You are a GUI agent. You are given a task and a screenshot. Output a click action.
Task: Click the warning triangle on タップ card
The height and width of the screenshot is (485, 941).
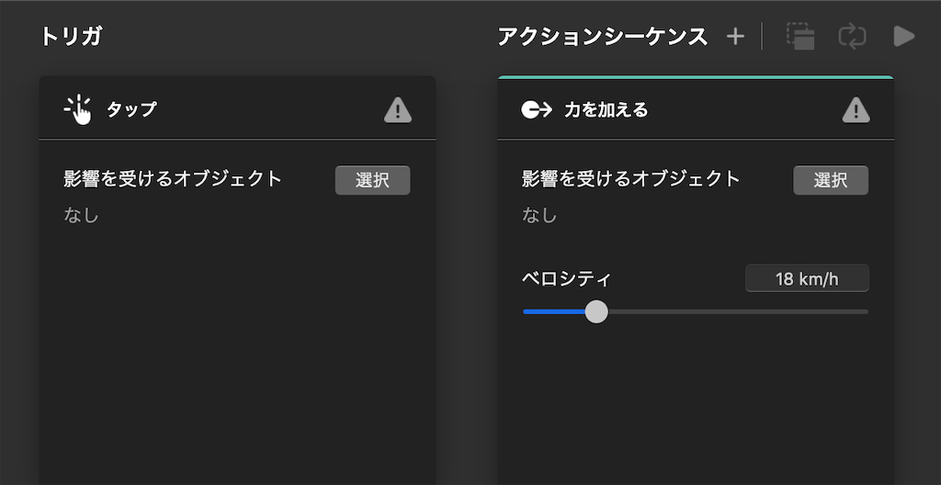pyautogui.click(x=398, y=110)
